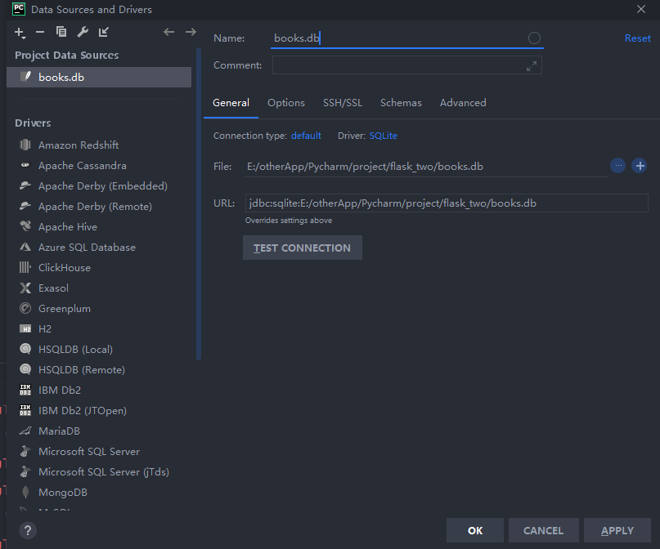Click the color circle in Name field
660x549 pixels.
534,38
